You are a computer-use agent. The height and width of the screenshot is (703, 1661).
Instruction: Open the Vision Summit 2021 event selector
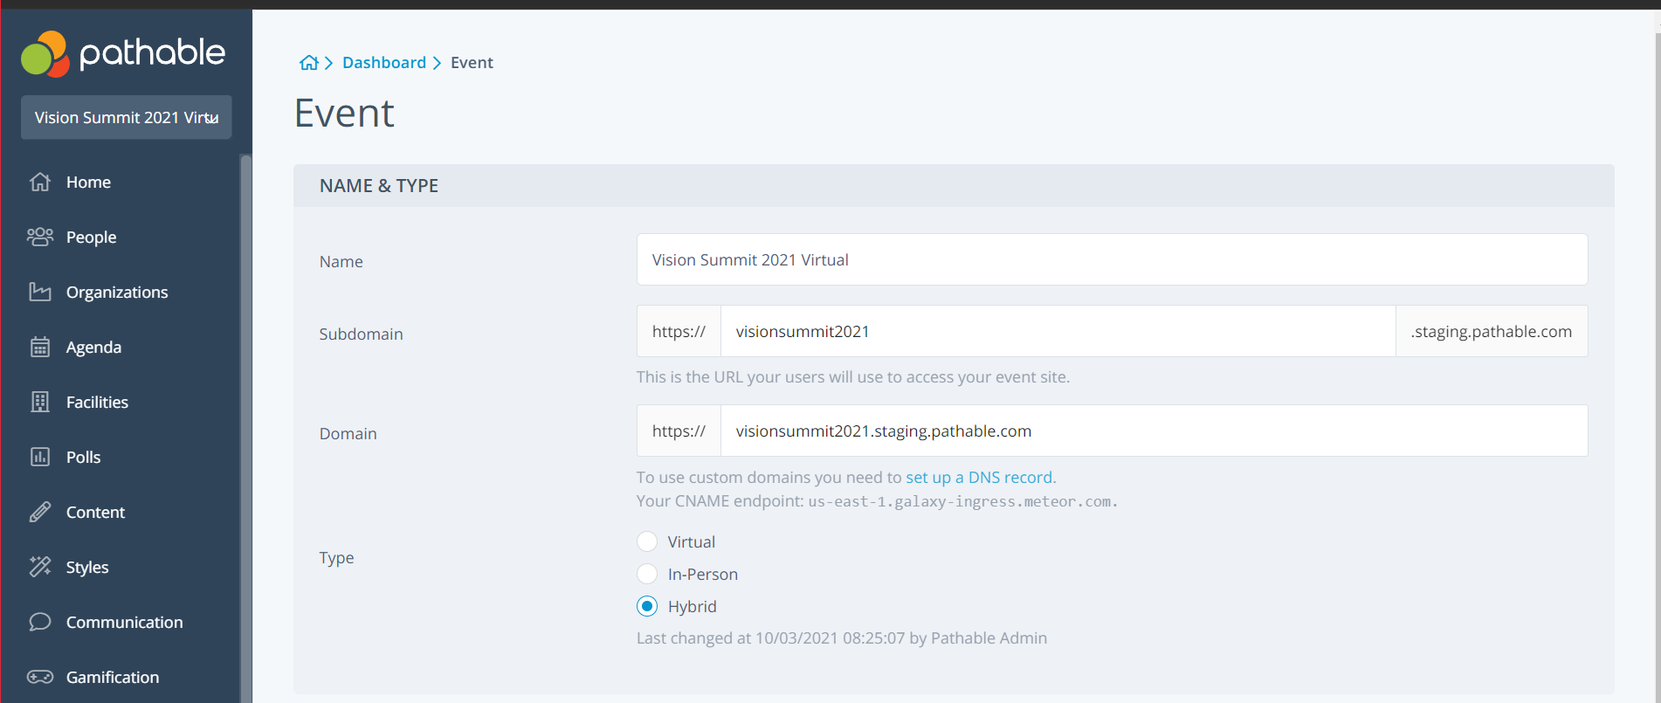[127, 117]
